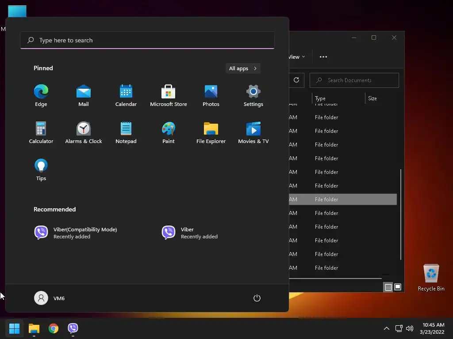Select the highlighted File folder row
Image resolution: width=453 pixels, height=339 pixels.
coord(343,199)
